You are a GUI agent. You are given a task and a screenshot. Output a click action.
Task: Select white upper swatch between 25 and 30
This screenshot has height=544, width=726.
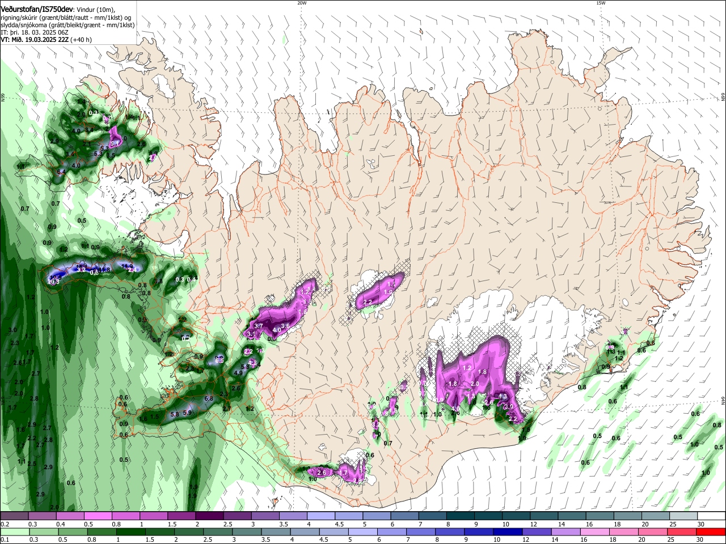click(683, 516)
